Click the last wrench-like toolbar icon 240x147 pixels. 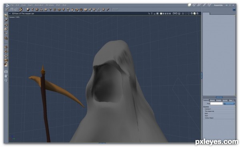tap(108, 10)
